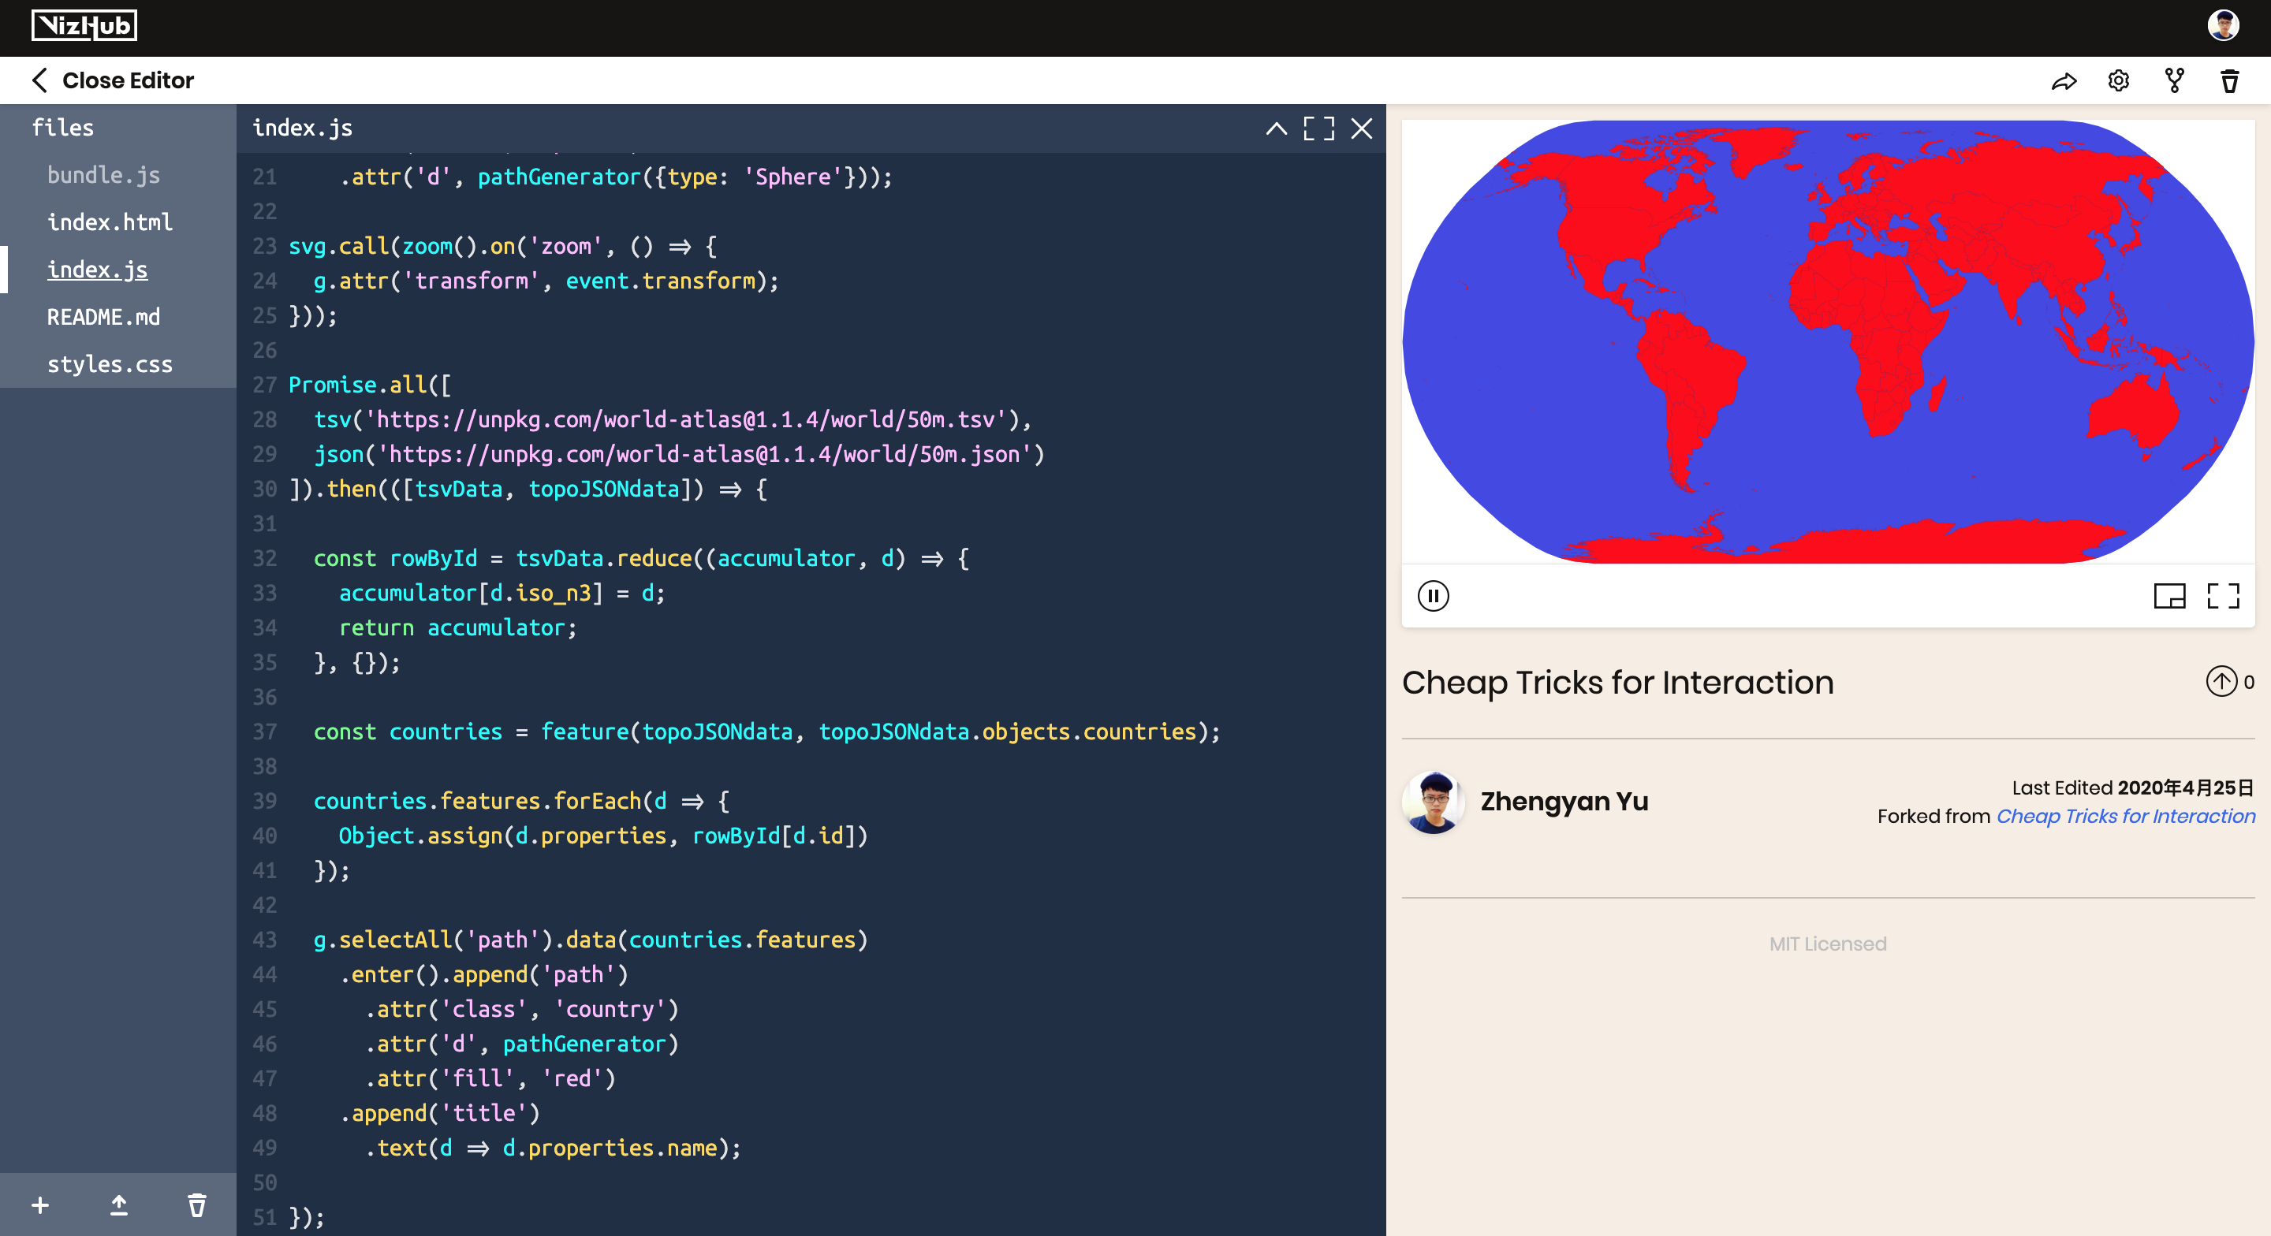Delete visualization with top trash icon
This screenshot has height=1236, width=2271.
pyautogui.click(x=2229, y=81)
